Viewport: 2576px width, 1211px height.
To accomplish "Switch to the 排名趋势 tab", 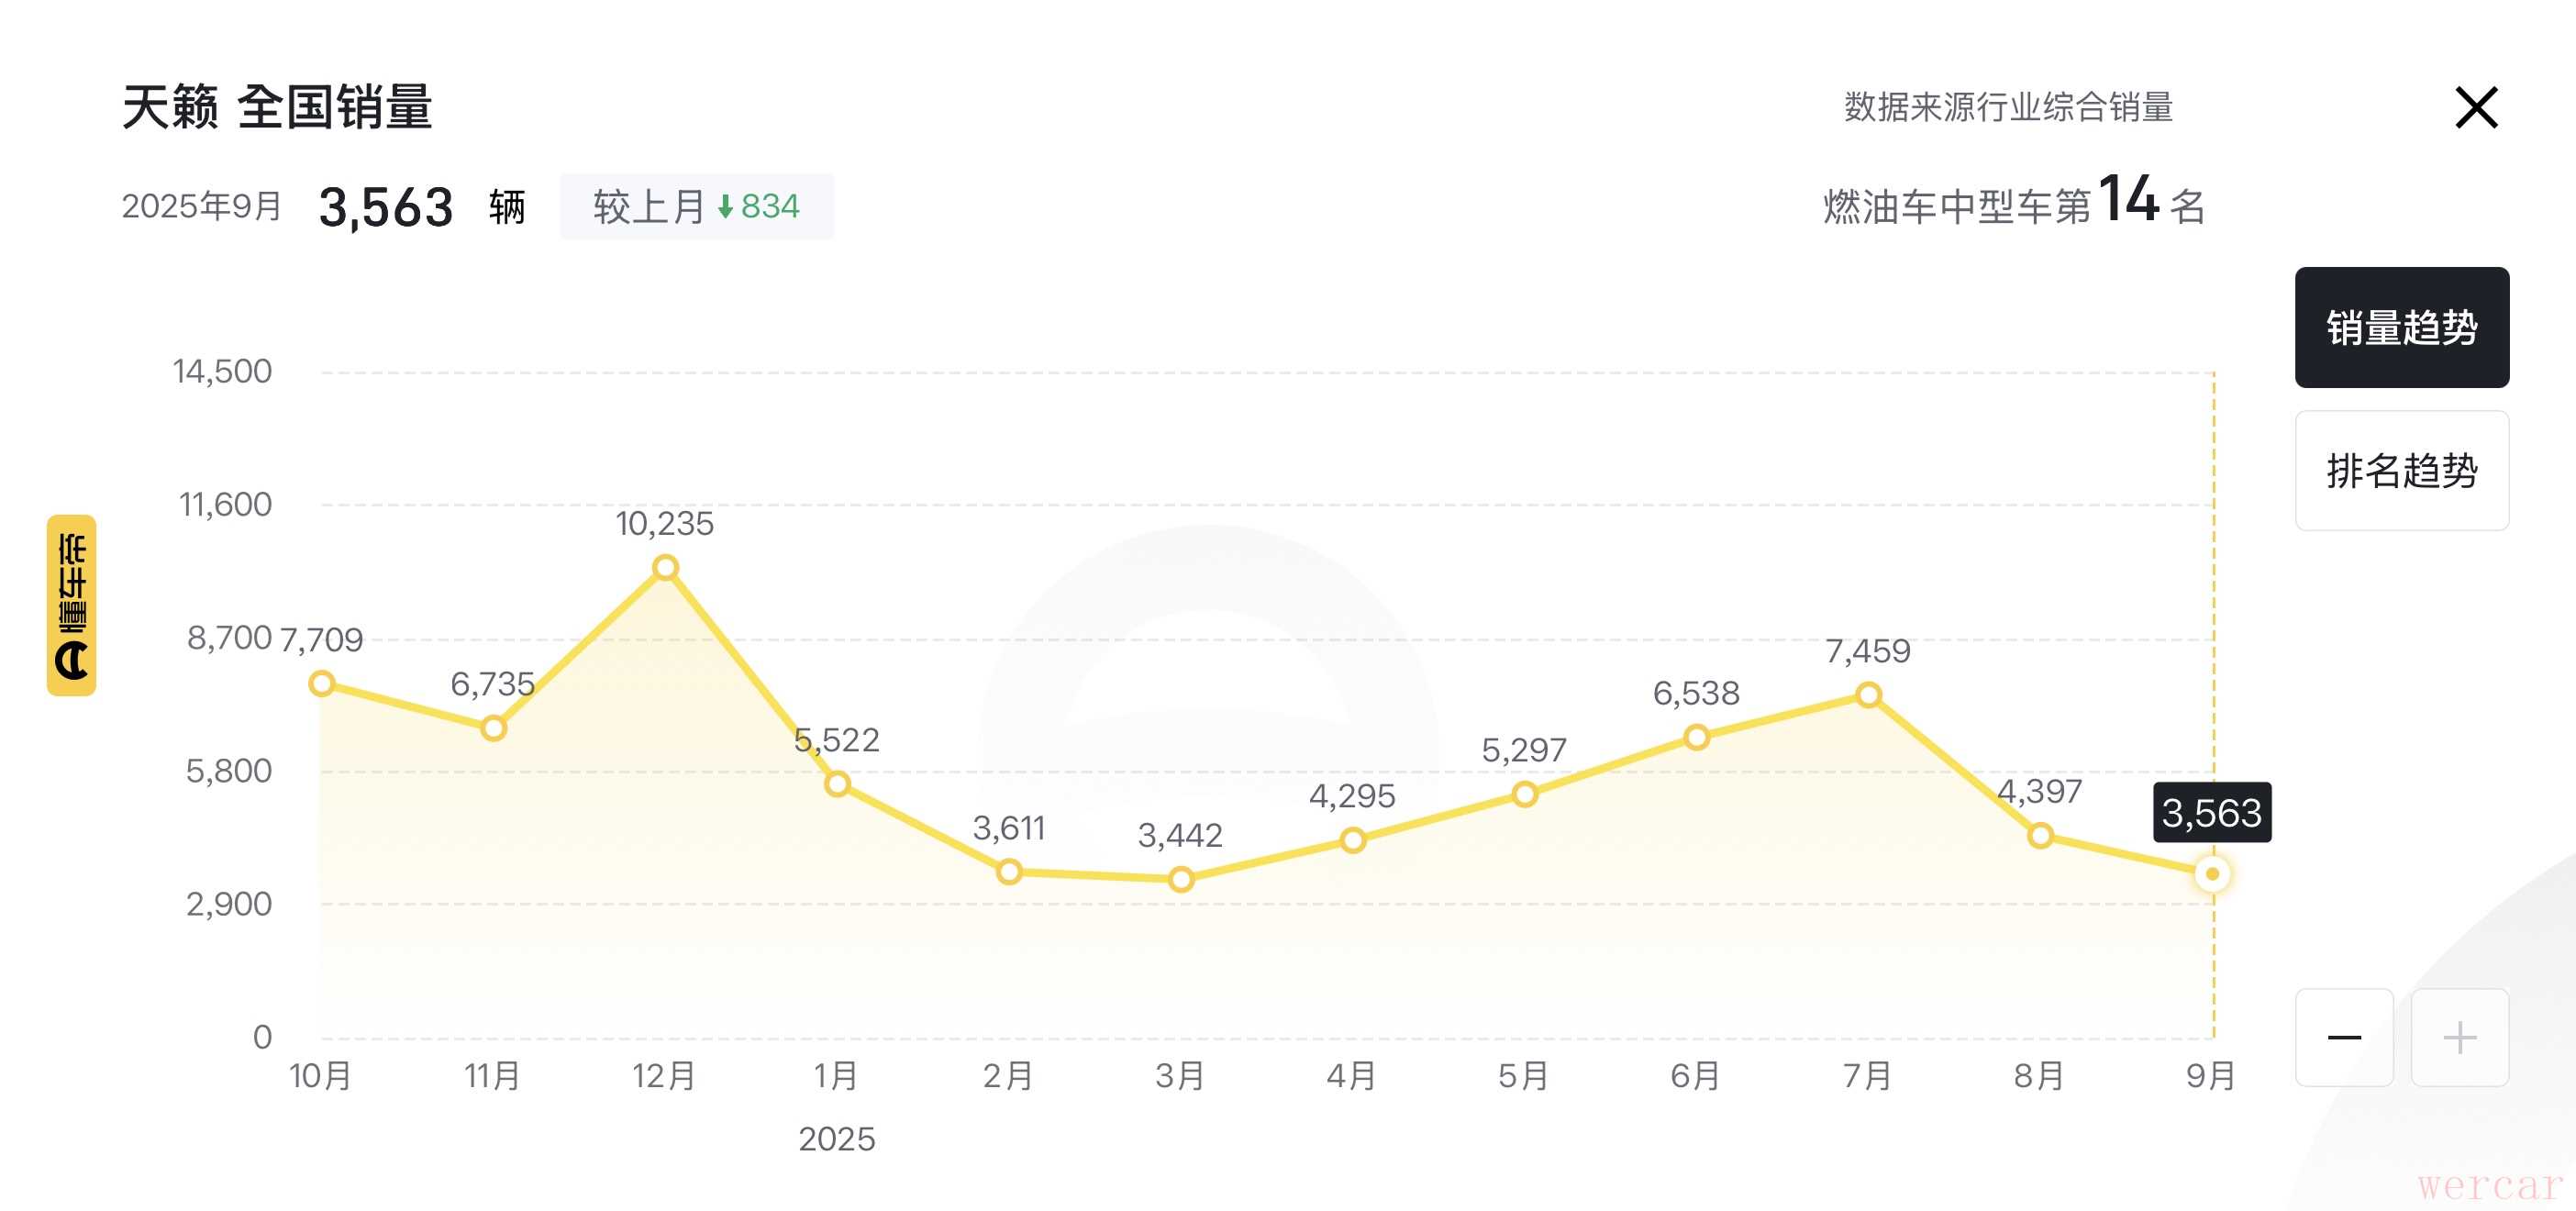I will point(2401,470).
